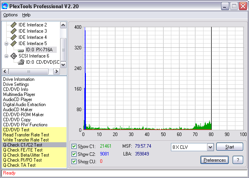Toggle the Show C2 checkbox
249x178 pixels.
[x=74, y=154]
